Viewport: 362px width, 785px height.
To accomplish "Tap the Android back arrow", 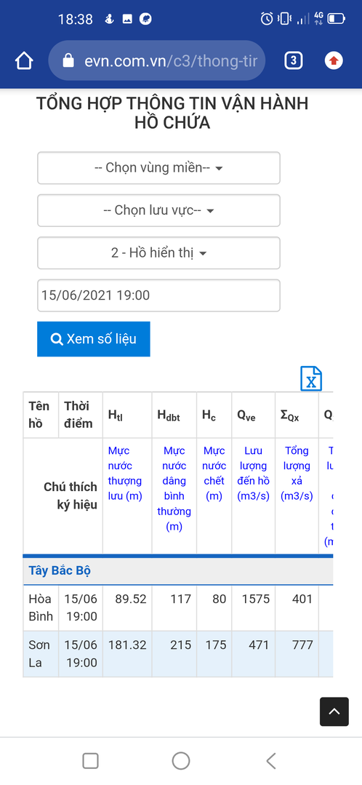I will click(x=271, y=761).
